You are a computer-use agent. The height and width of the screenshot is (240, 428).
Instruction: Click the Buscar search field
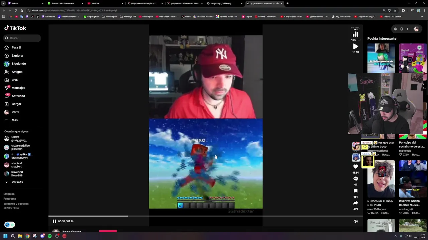22,38
